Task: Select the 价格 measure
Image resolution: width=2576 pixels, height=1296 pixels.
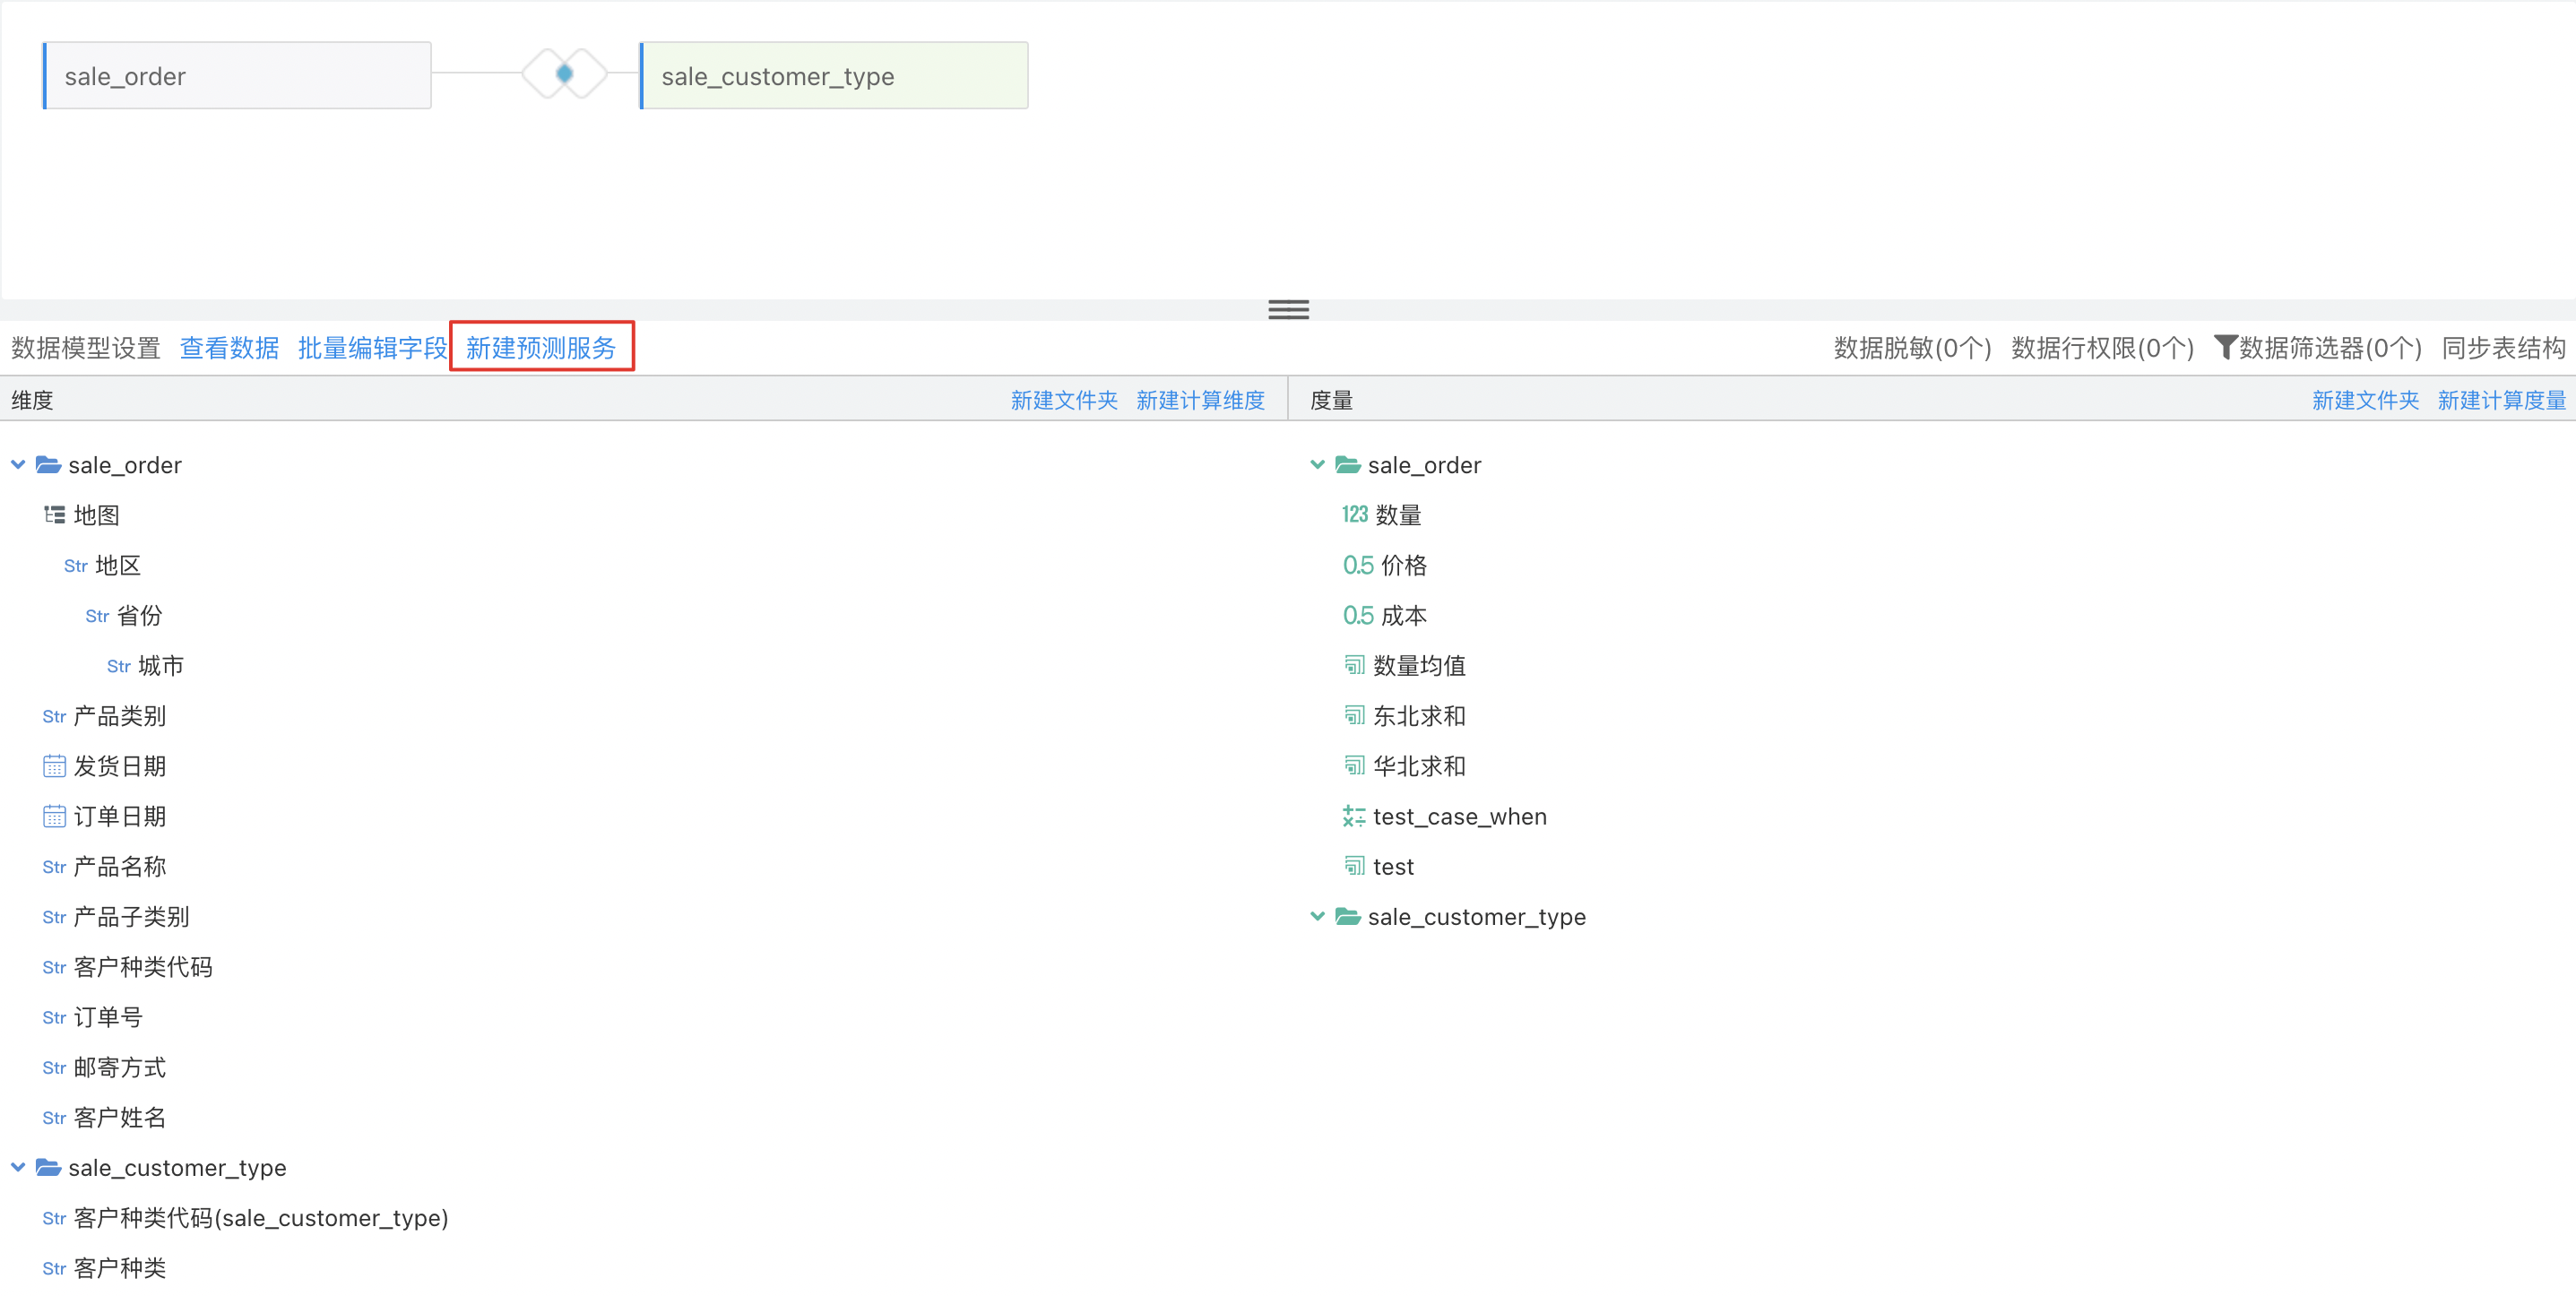Action: [x=1403, y=565]
